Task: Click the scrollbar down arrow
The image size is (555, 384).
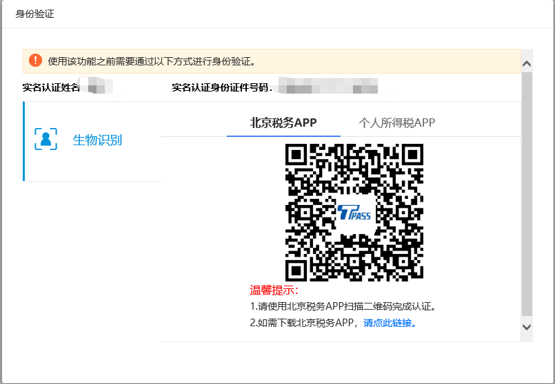Action: coord(527,327)
